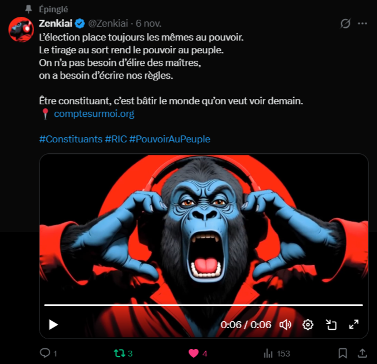Repost the tweet with 3 reposts
The image size is (377, 364).
(x=120, y=353)
